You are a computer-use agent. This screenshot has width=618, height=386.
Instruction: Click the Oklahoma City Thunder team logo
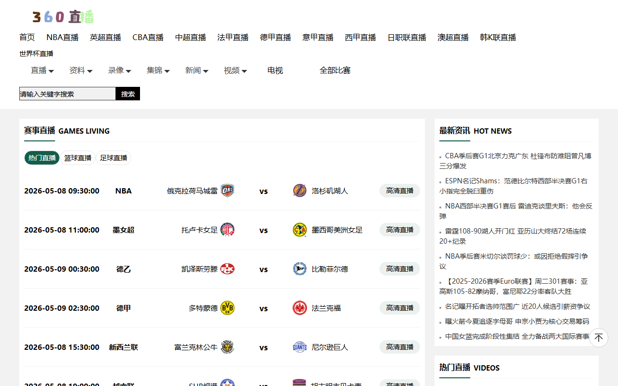227,191
